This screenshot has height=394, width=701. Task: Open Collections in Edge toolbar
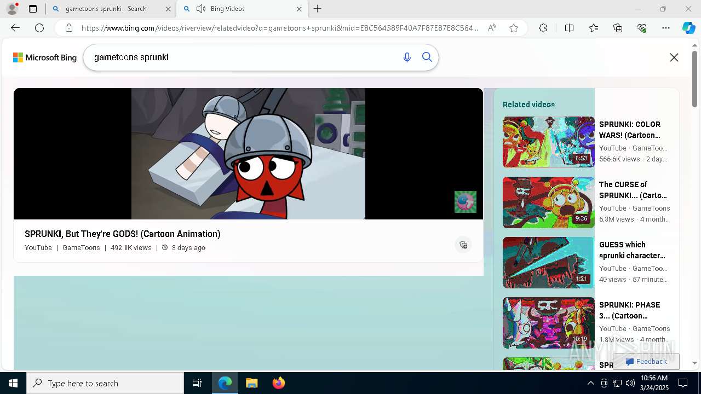pos(618,28)
